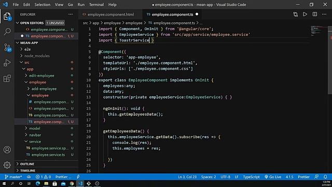Screen dimensions: 332x187
Task: Click TypeScript version 4.1.5 in status bar
Action: click(x=289, y=177)
